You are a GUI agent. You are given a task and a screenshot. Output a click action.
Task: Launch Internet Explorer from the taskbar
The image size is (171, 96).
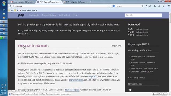(x=4, y=10)
